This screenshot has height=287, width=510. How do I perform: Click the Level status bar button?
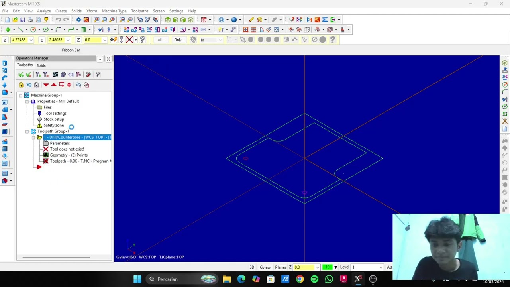click(345, 267)
